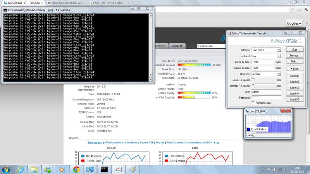310x174 pixels.
Task: Click the Windows Media Player taskbar icon
Action: click(x=62, y=169)
